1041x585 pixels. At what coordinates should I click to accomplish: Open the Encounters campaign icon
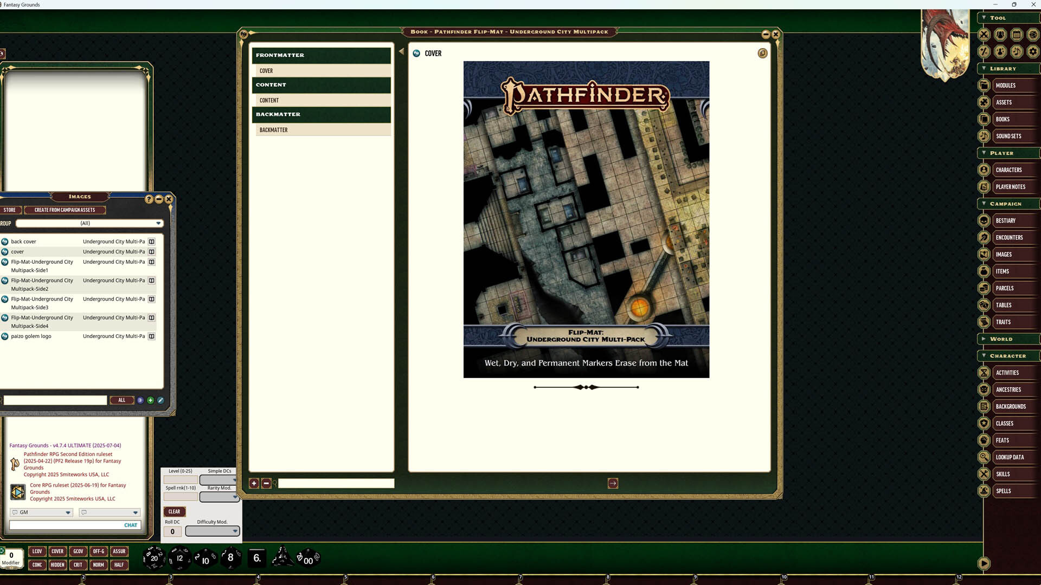click(x=984, y=237)
